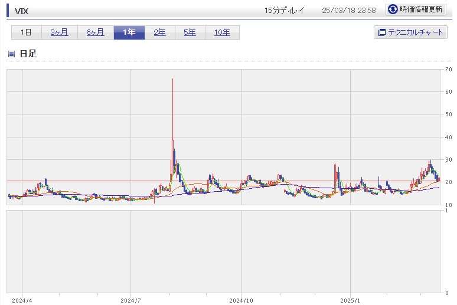This screenshot has width=457, height=305.
Task: Click the 30 price axis label
Action: 449,160
